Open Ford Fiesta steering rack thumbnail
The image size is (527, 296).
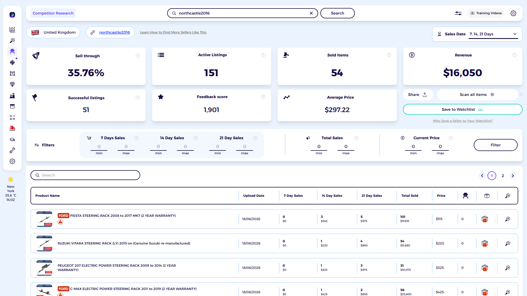(44, 219)
